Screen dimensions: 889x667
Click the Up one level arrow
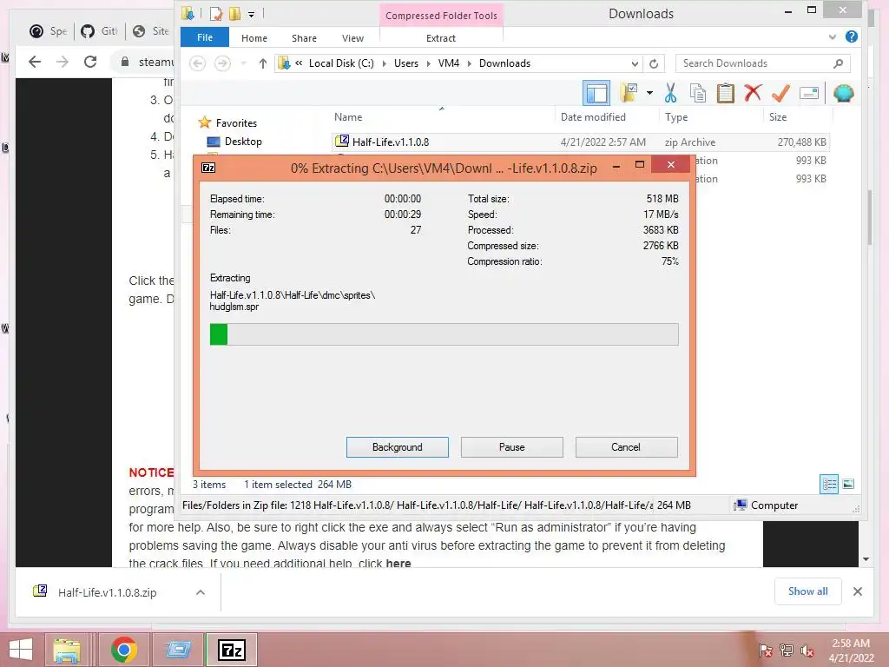click(262, 63)
